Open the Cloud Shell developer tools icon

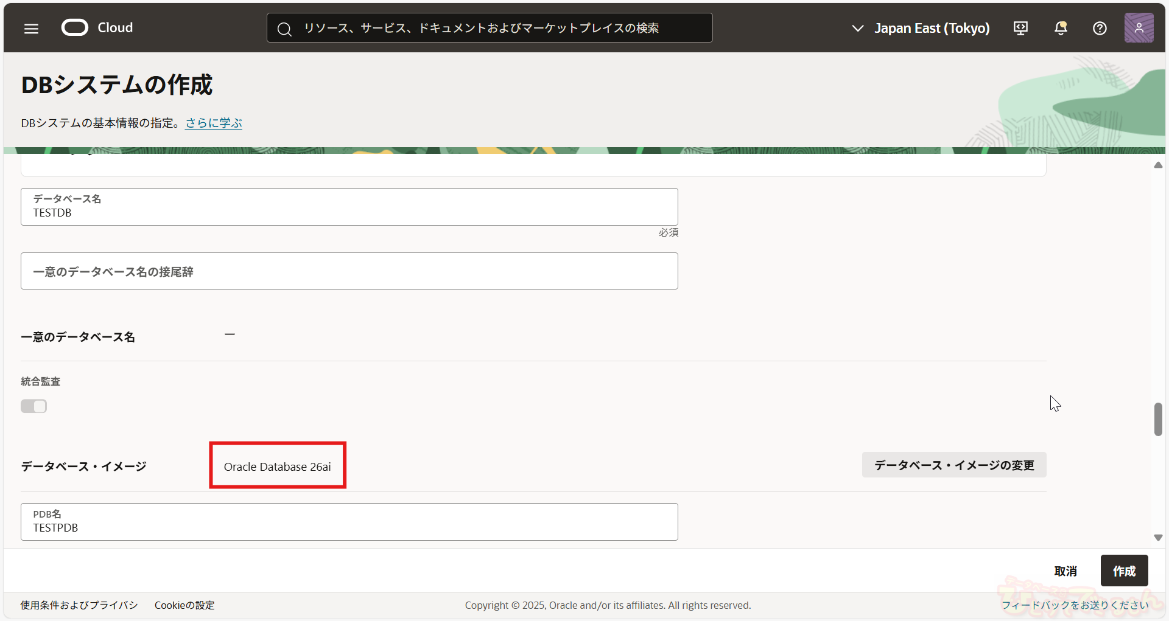1020,29
